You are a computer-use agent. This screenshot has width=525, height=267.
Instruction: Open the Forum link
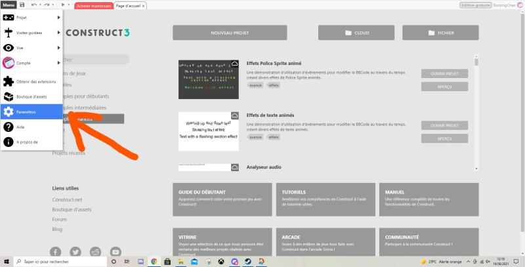point(59,220)
